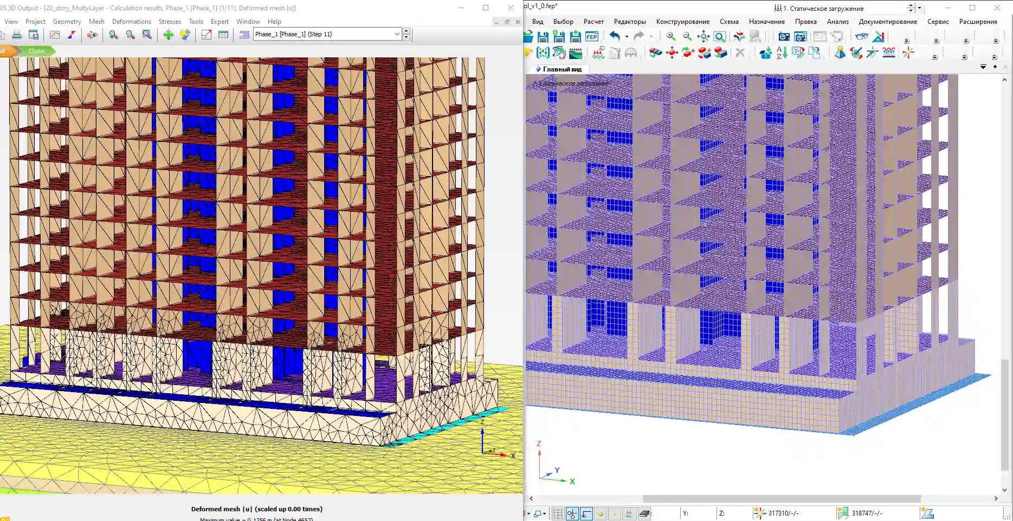Click the FEP file icon
The height and width of the screenshot is (521, 1013).
coord(592,37)
